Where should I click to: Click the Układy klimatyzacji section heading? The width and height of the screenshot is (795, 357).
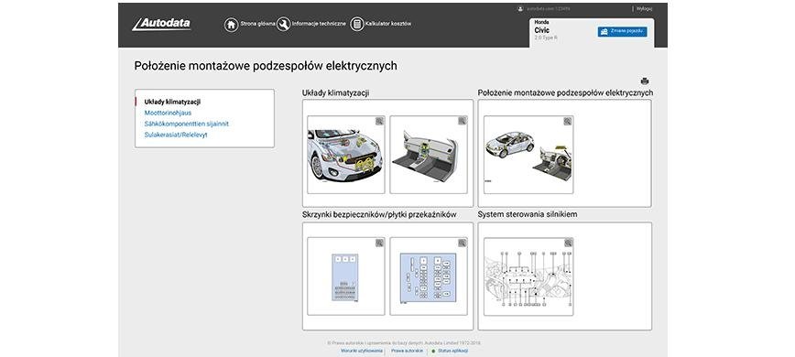coord(335,92)
